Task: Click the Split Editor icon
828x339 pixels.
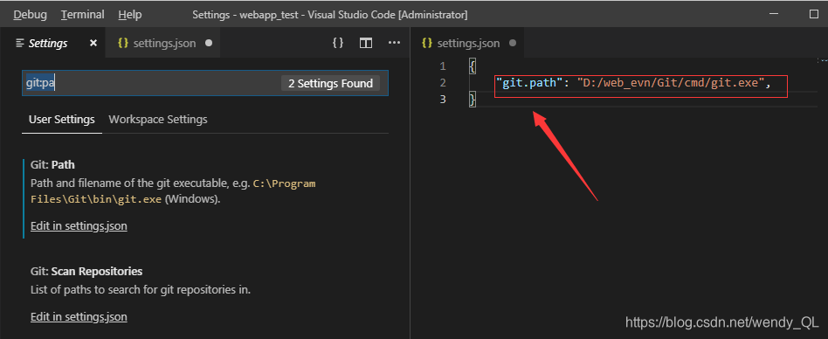Action: pos(366,44)
